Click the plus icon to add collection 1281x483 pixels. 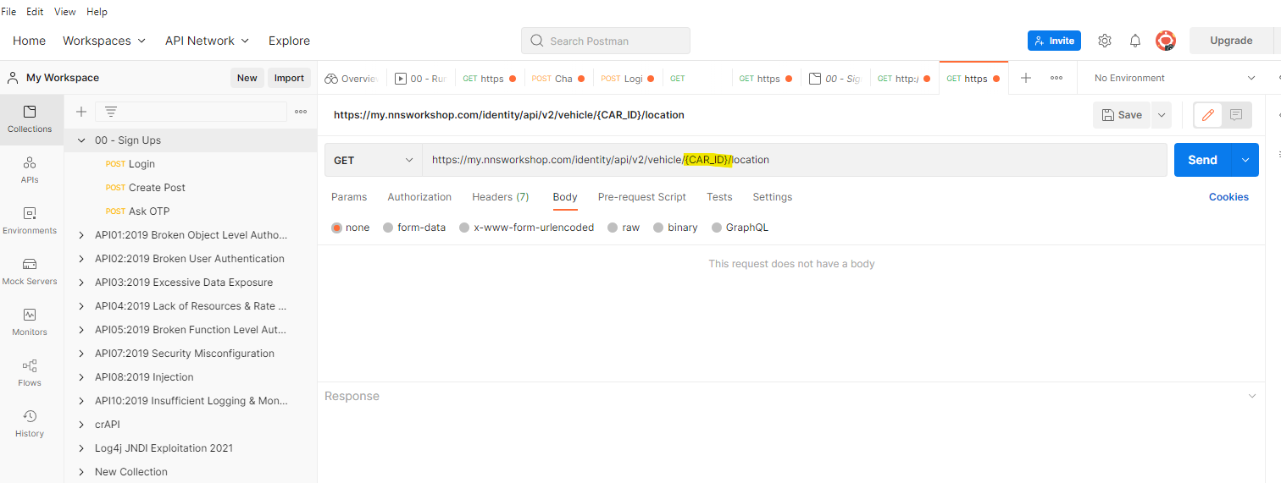[x=81, y=112]
